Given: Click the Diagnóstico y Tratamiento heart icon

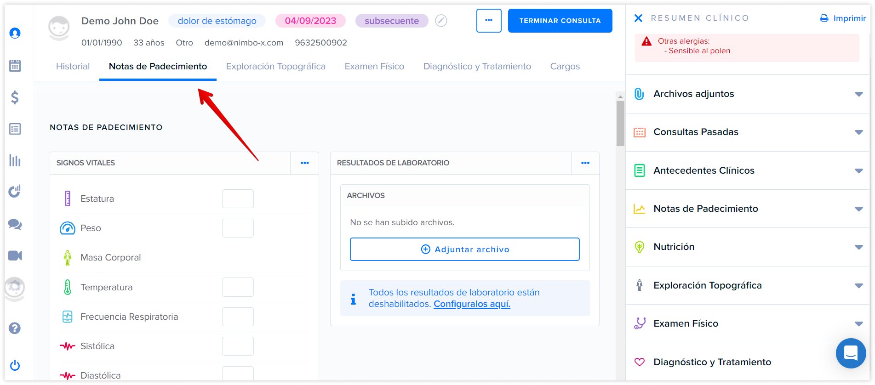Looking at the screenshot, I should 640,362.
